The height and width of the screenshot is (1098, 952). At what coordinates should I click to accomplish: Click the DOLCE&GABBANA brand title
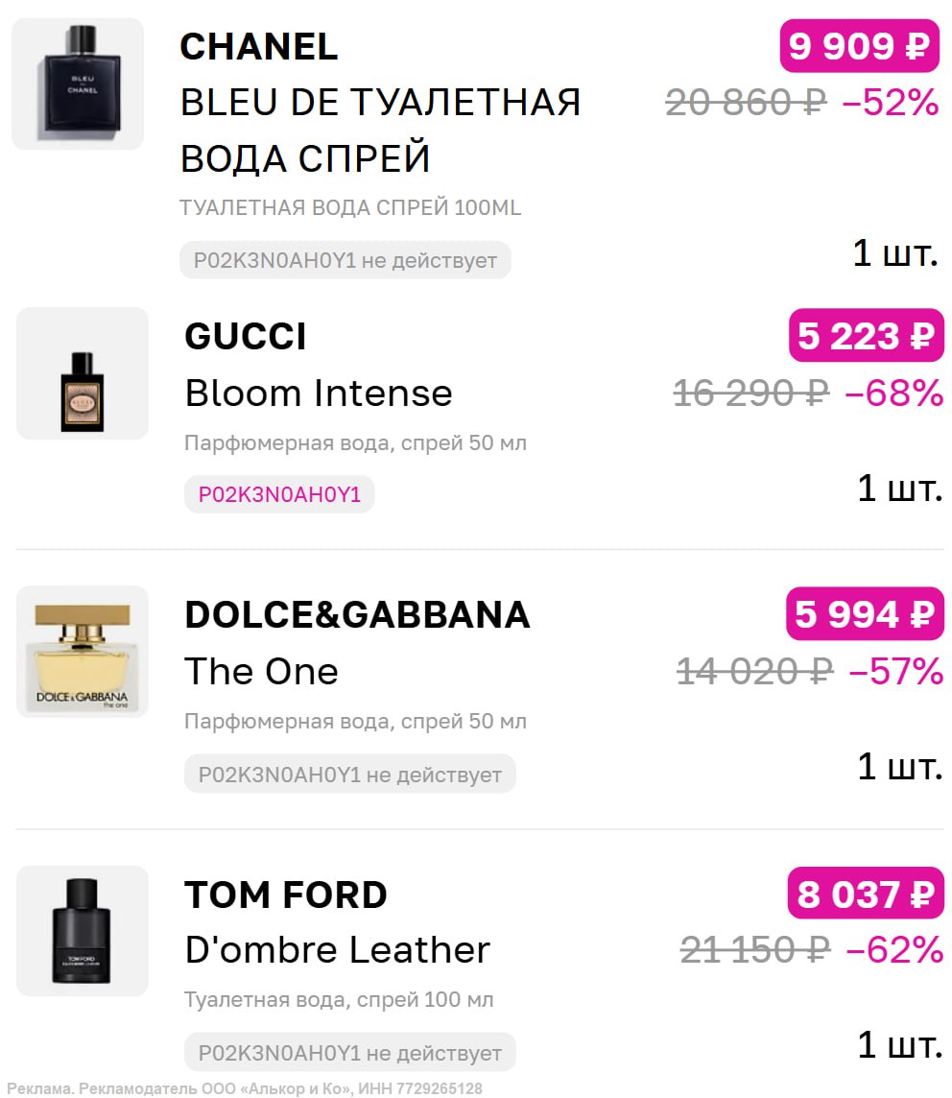click(357, 614)
